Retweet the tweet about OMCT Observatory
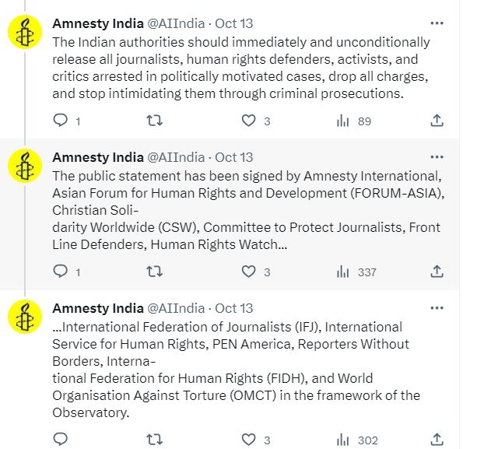Screen dimensions: 477x449 tap(155, 440)
